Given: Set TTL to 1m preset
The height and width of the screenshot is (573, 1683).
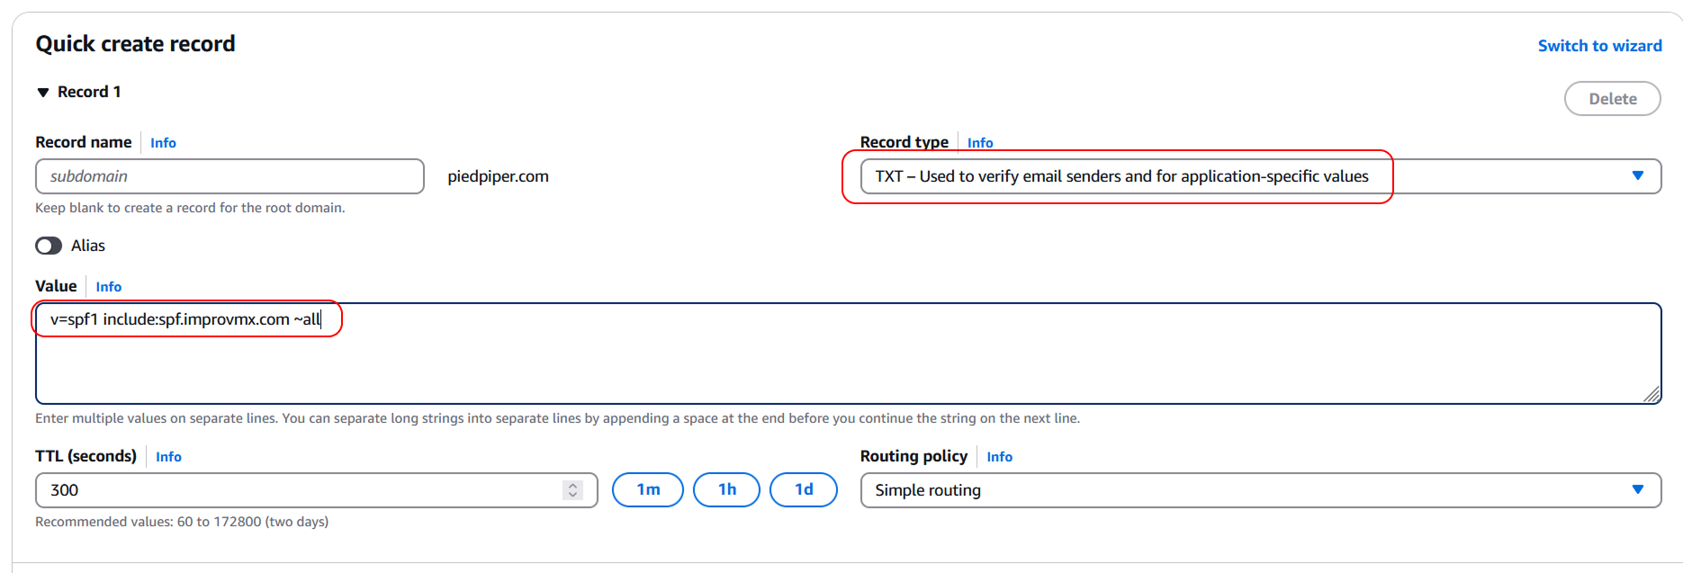Looking at the screenshot, I should pos(648,490).
